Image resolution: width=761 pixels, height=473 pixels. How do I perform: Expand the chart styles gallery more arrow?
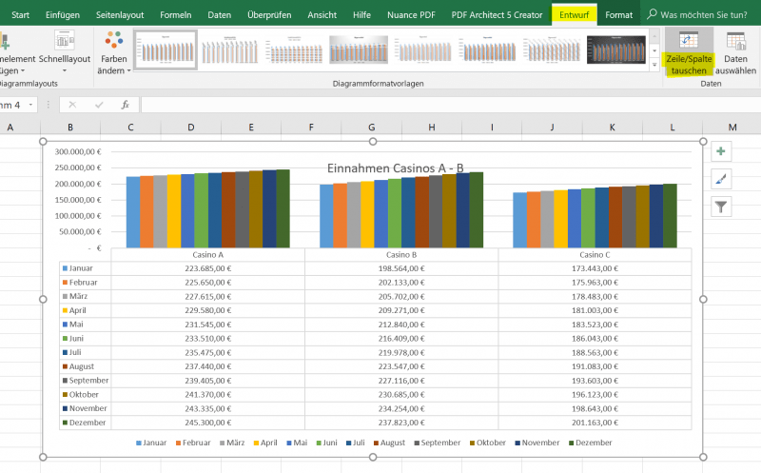pos(654,65)
